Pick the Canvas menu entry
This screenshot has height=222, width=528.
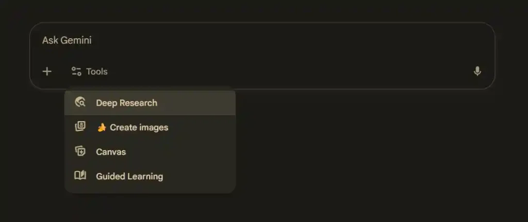click(111, 152)
